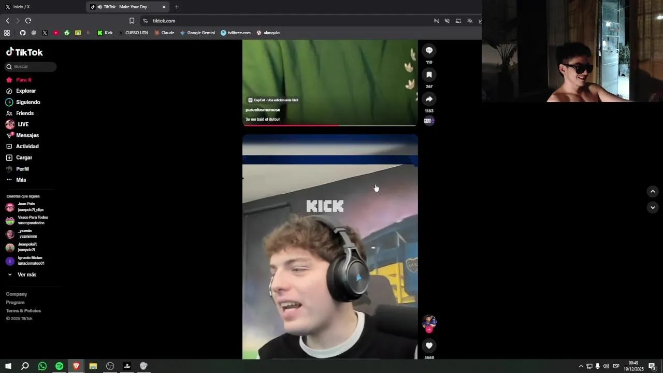Open the cast to screen icon

[458, 21]
